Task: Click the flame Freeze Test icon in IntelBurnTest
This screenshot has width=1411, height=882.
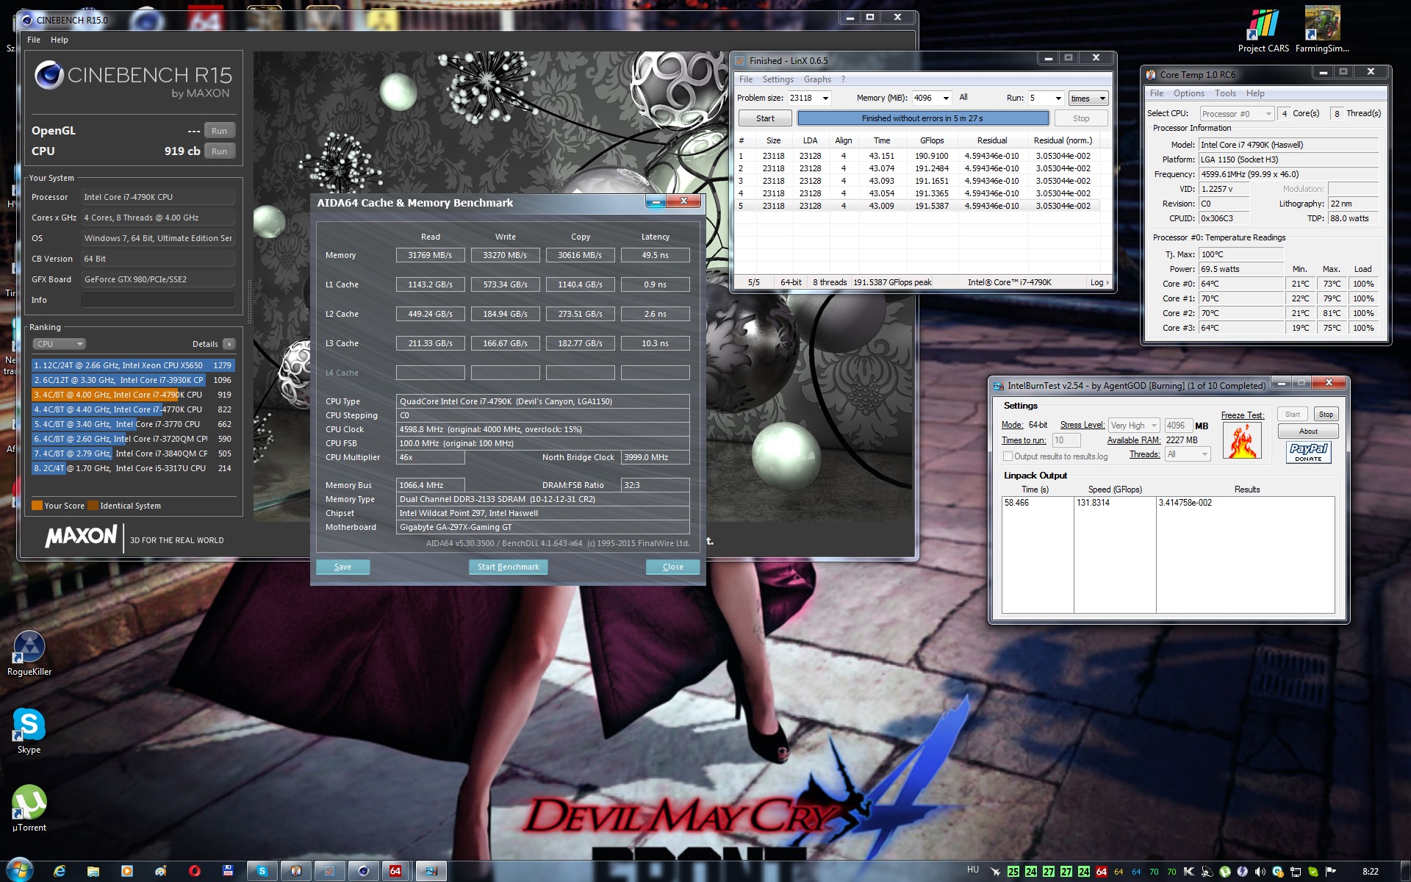Action: 1242,441
